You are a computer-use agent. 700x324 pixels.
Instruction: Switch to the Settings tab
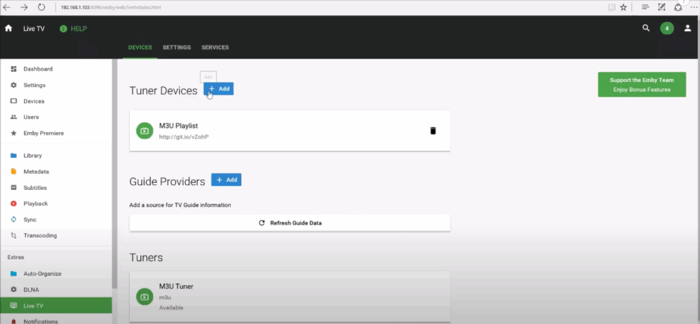176,48
